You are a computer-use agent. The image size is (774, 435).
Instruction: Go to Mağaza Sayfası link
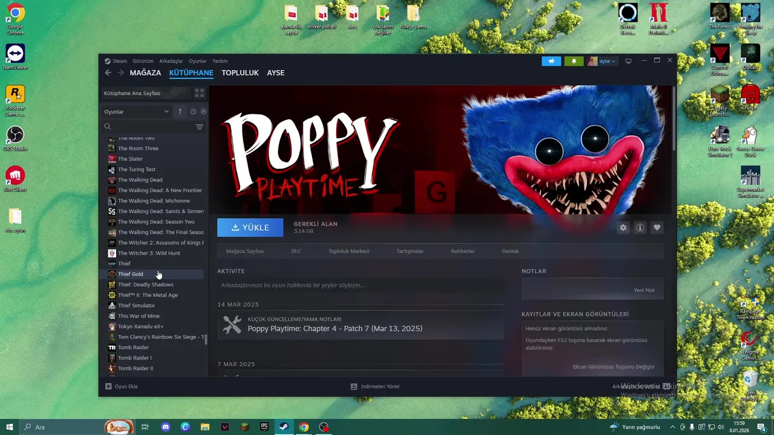click(x=245, y=251)
